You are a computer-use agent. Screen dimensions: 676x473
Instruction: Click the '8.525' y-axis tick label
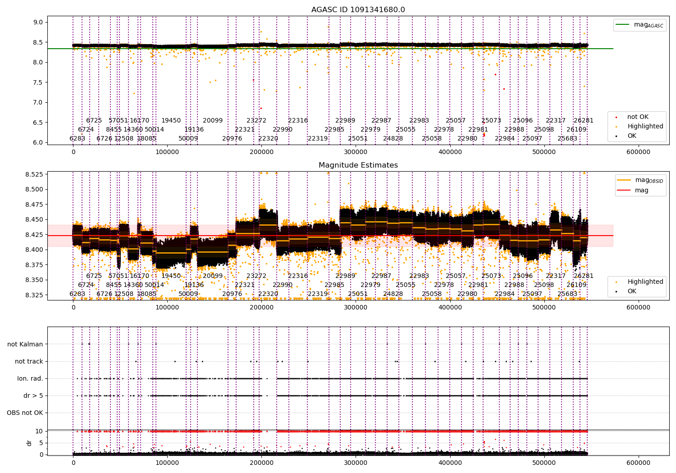click(x=34, y=174)
